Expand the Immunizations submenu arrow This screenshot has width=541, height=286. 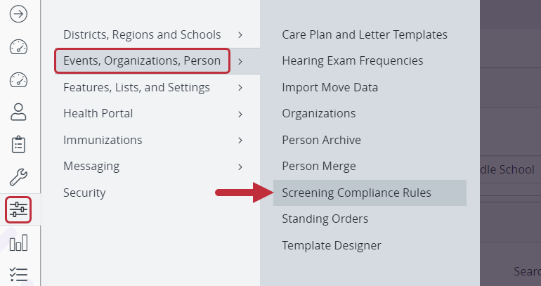pyautogui.click(x=240, y=141)
